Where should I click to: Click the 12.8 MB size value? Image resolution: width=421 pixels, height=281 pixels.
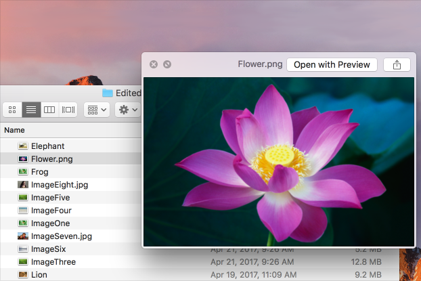pyautogui.click(x=366, y=262)
